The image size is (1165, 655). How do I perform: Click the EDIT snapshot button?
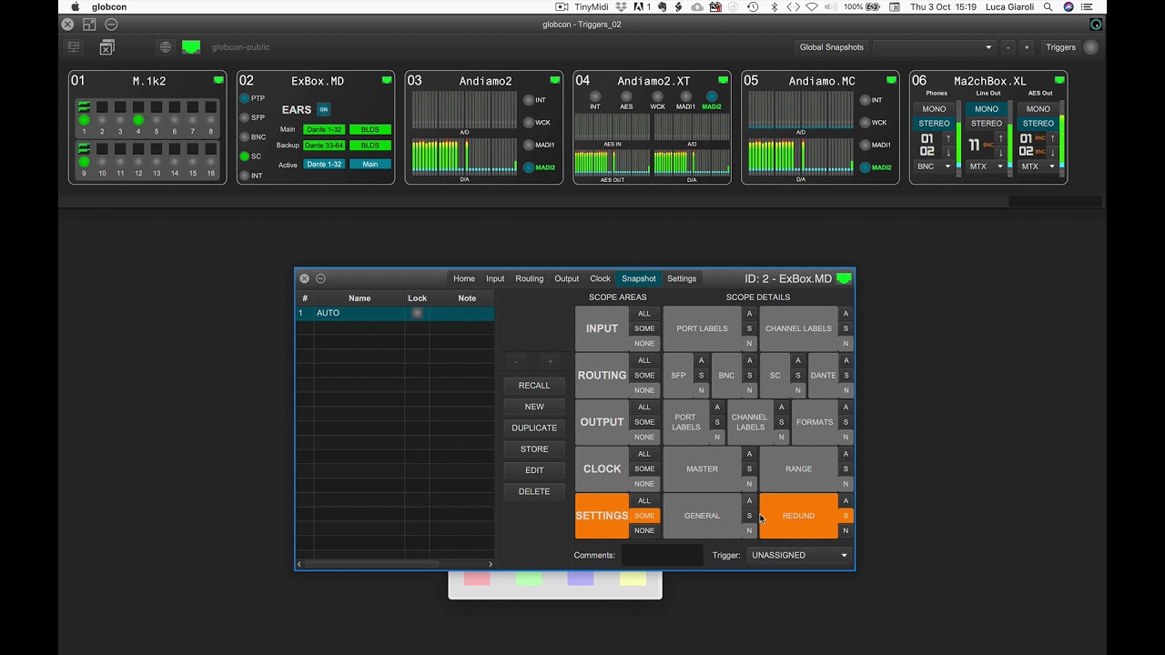pos(534,470)
